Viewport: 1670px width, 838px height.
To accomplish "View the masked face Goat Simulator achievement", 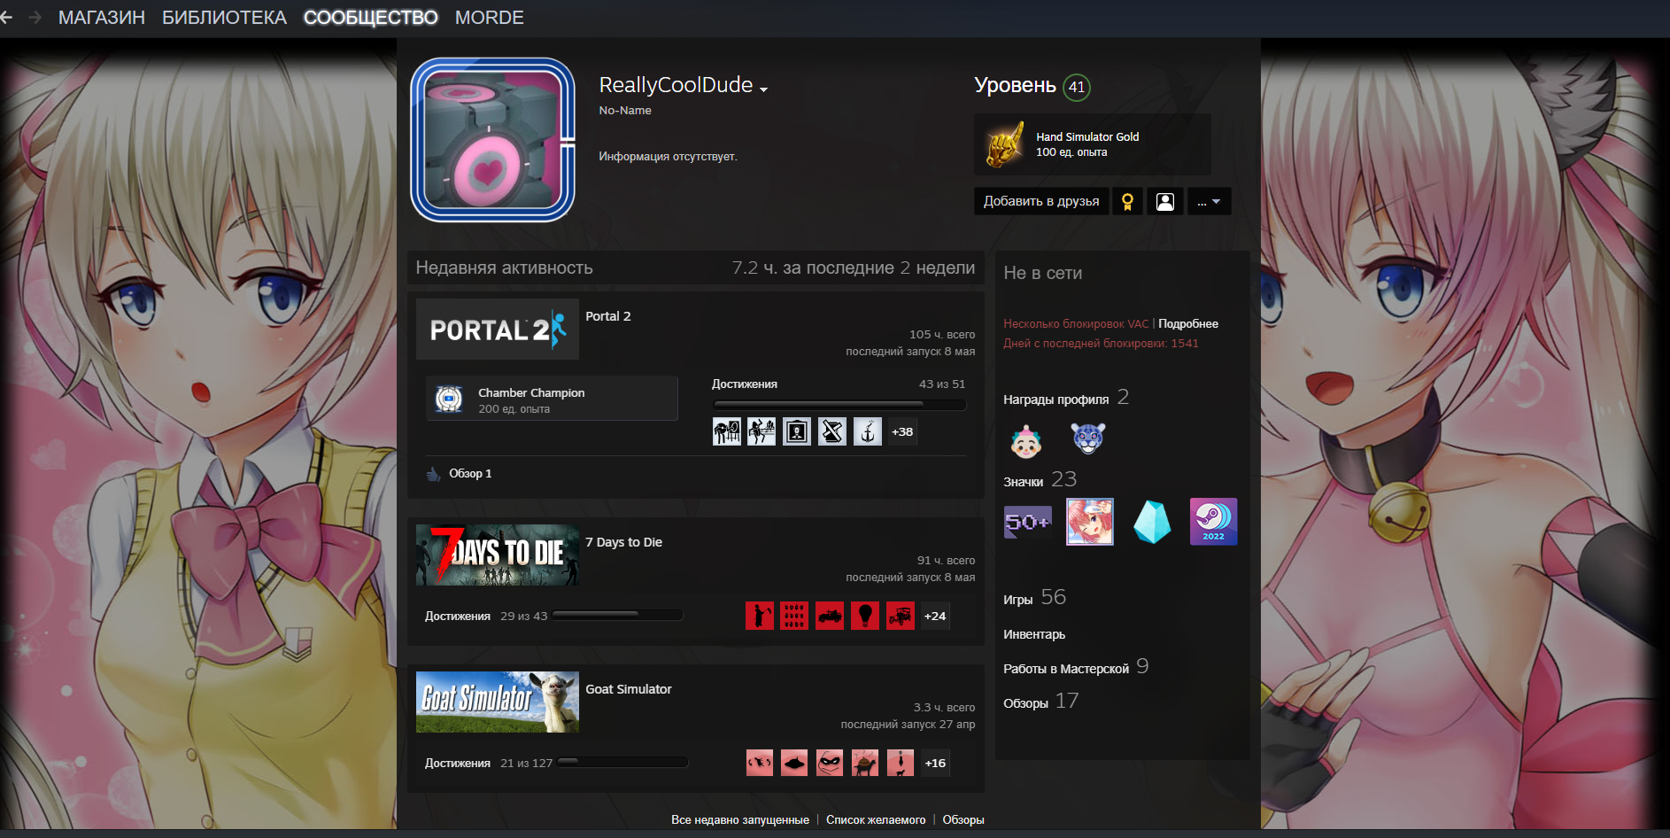I will coord(830,763).
